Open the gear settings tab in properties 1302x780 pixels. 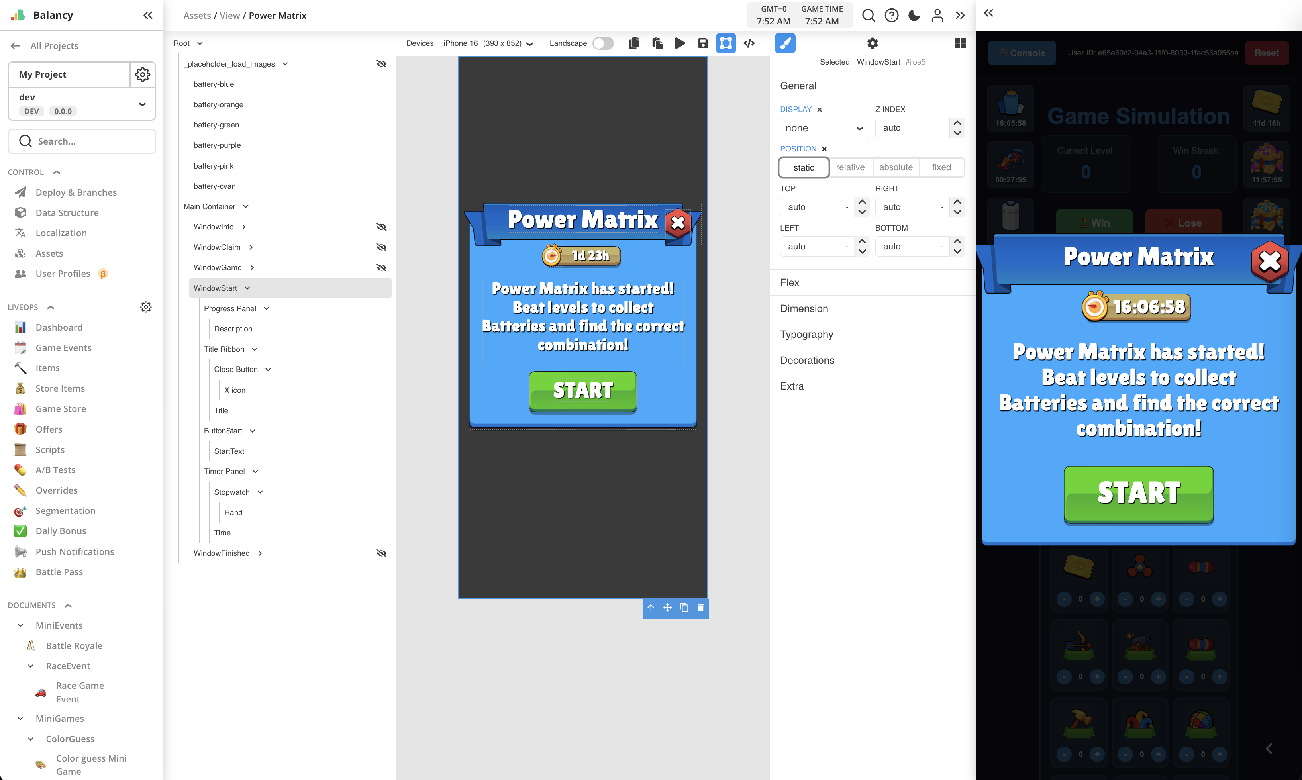tap(872, 43)
